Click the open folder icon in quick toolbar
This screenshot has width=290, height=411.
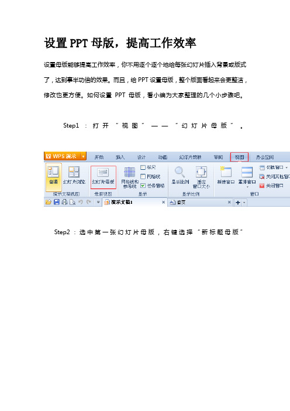tap(49, 202)
